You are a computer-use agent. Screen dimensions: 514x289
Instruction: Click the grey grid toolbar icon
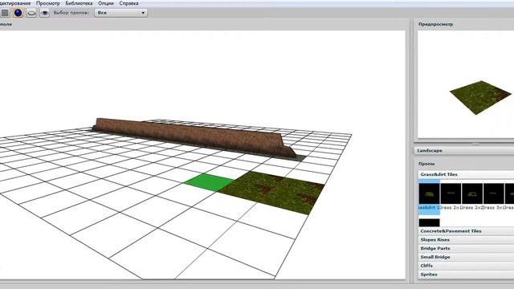(5, 13)
